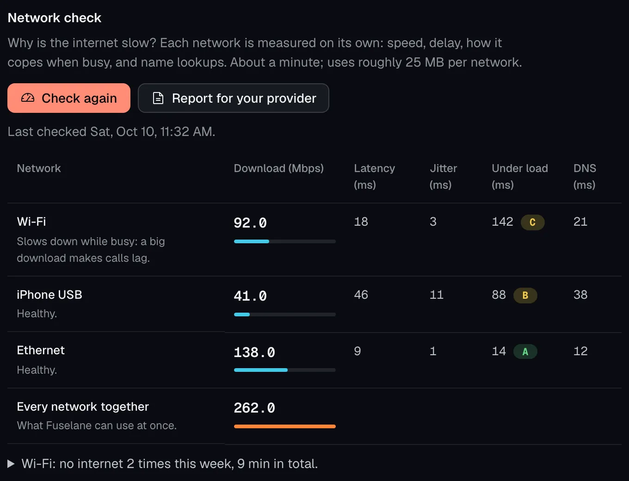Click the Last checked timestamp line
This screenshot has width=629, height=481.
pyautogui.click(x=111, y=132)
